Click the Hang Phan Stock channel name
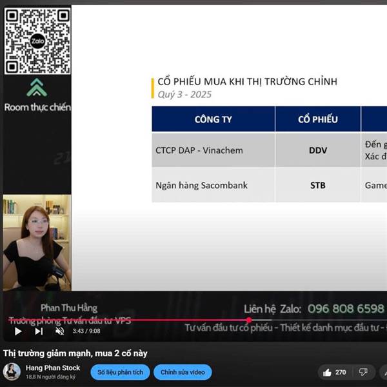Screen dimensions: 387x387 pyautogui.click(x=53, y=368)
